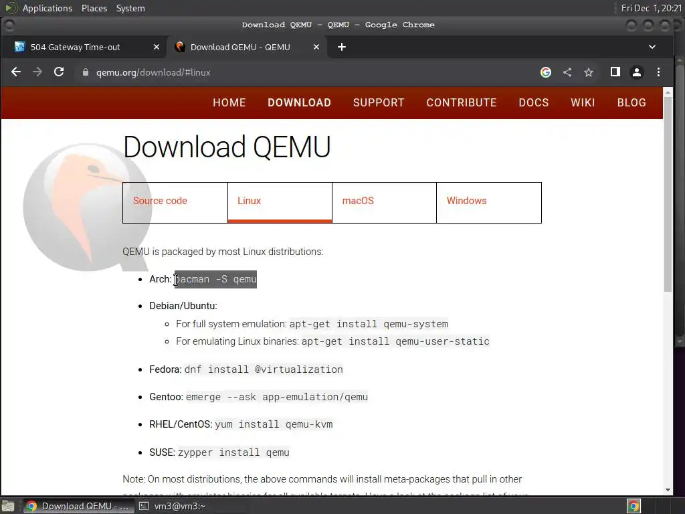Open the System menu
685x514 pixels.
[130, 8]
